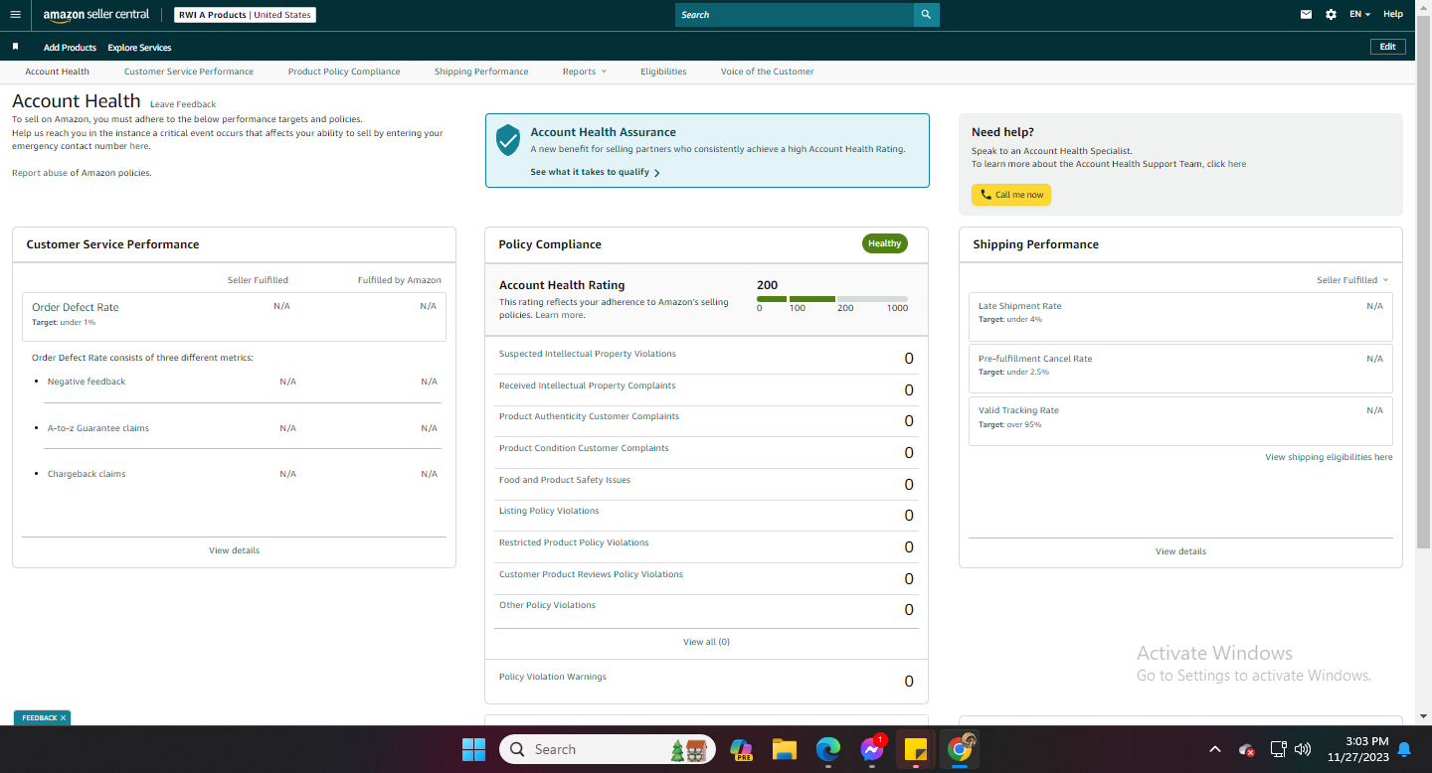Screen dimensions: 1432x773
Task: Open Food and Product Safety Issues row
Action: tap(706, 484)
